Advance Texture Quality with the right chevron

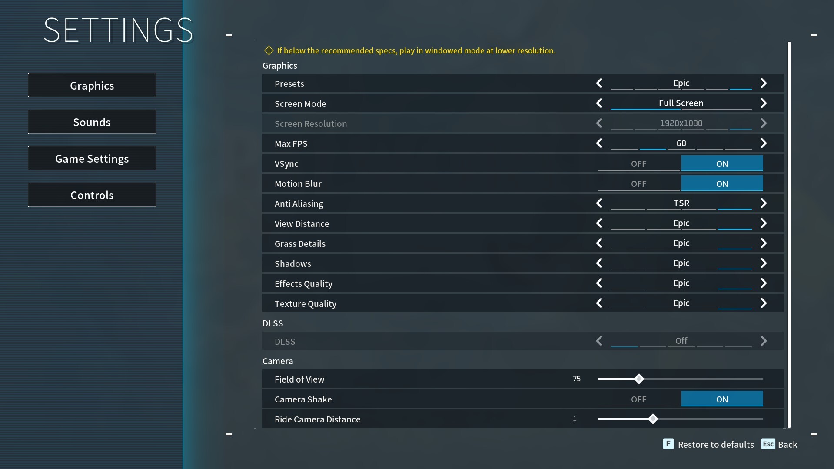pos(764,303)
